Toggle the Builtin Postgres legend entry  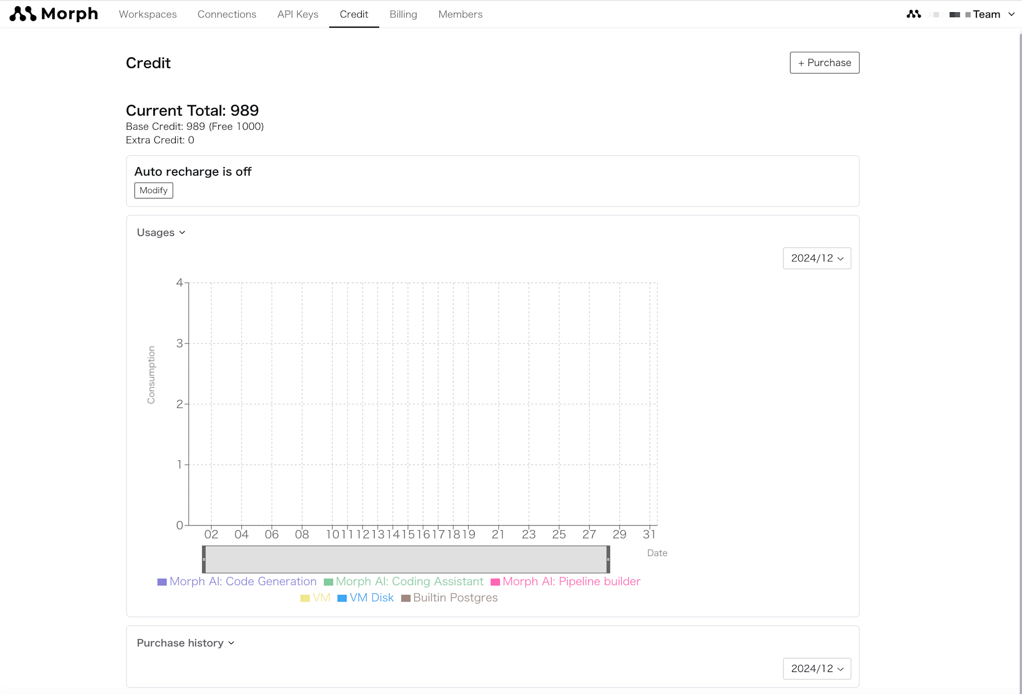pos(449,598)
